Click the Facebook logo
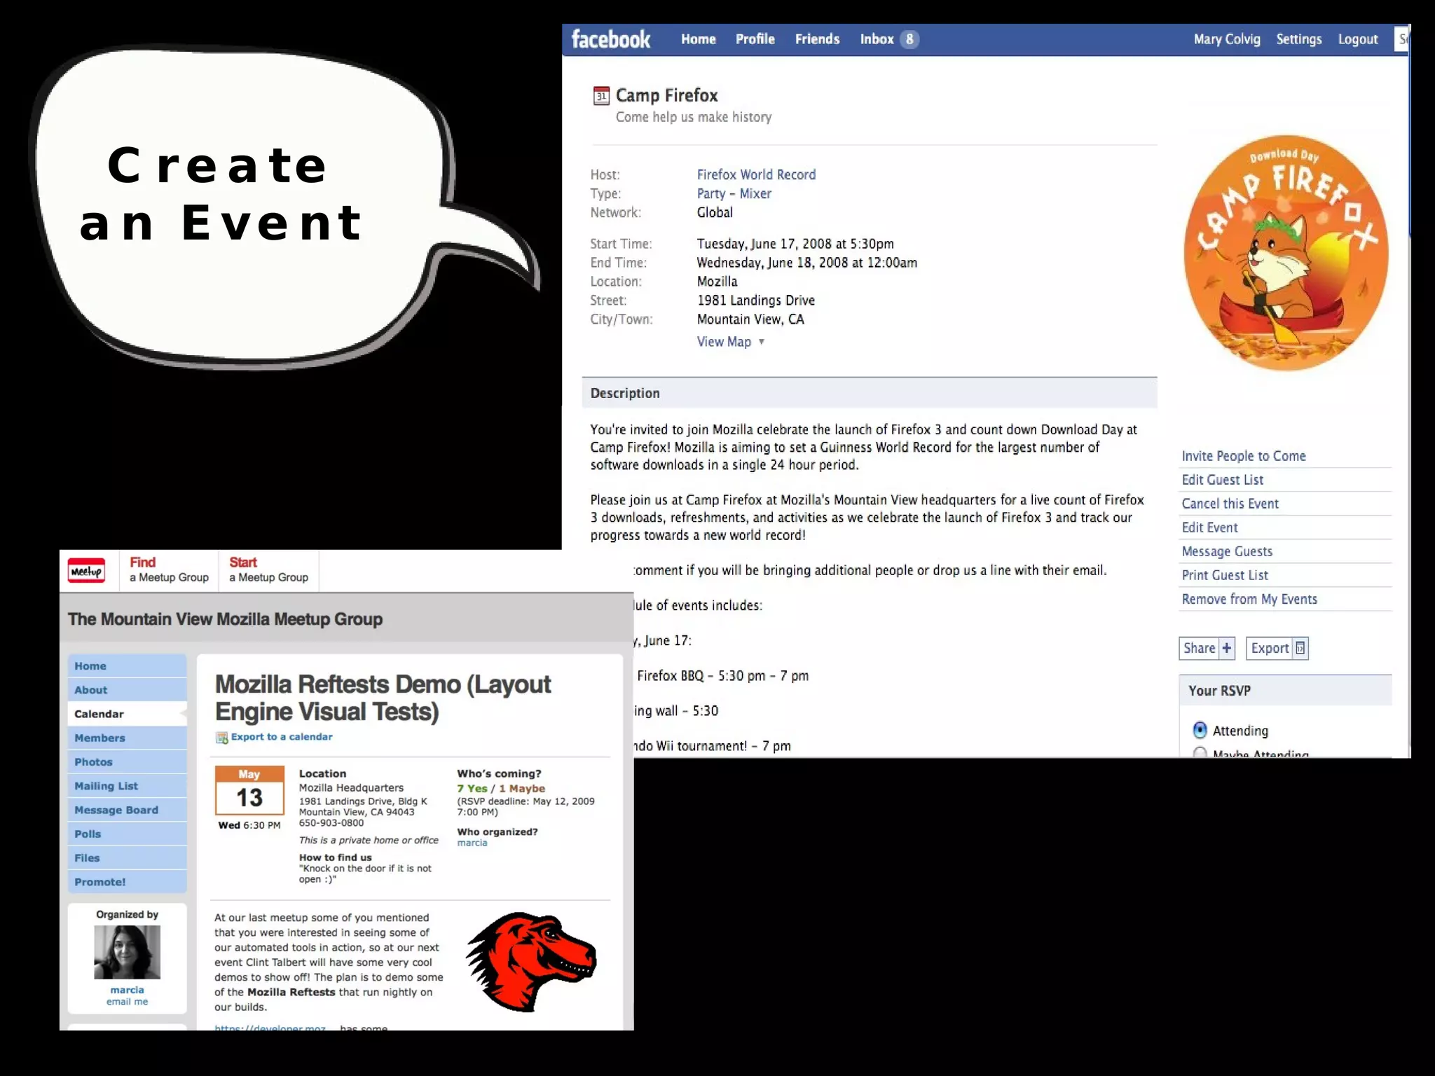 tap(611, 39)
